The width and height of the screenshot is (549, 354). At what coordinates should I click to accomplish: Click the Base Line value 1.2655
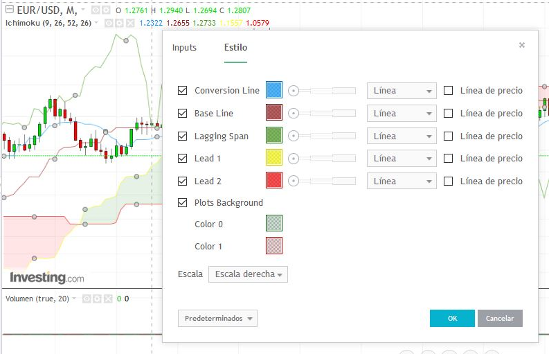pos(178,23)
